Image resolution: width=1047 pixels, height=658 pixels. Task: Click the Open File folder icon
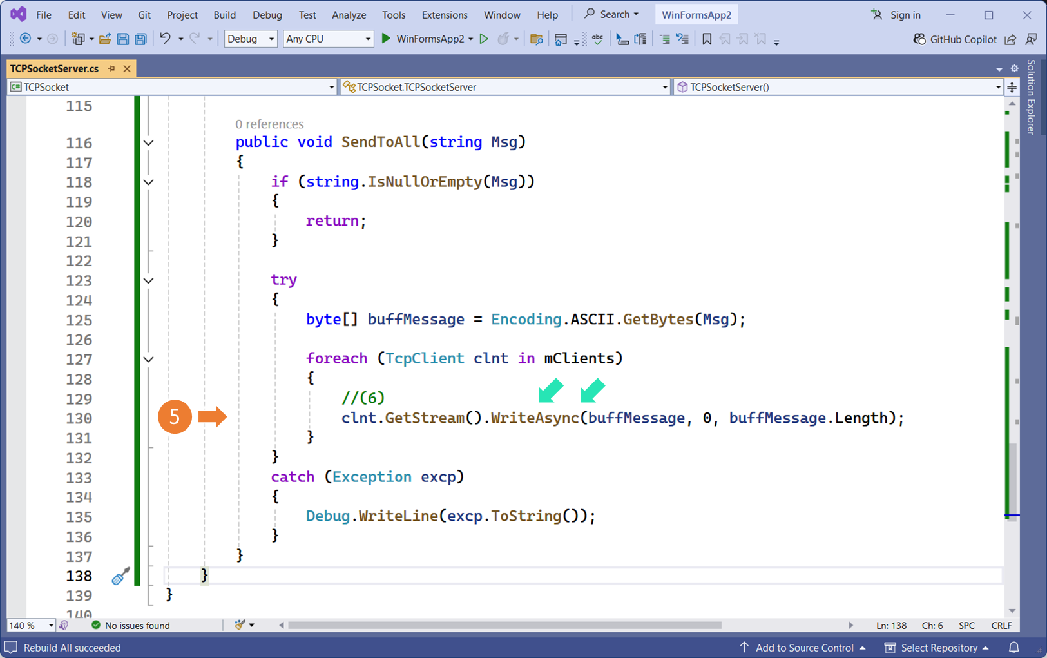click(104, 39)
